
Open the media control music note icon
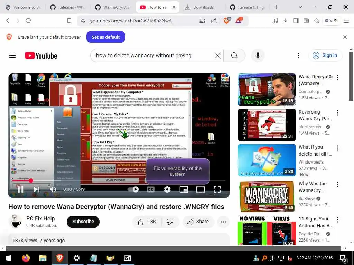click(275, 21)
